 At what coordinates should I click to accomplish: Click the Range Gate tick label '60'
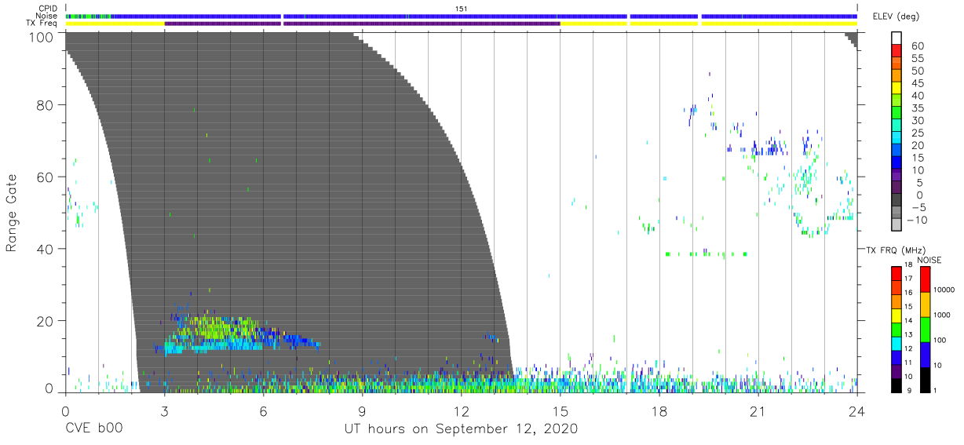(46, 177)
